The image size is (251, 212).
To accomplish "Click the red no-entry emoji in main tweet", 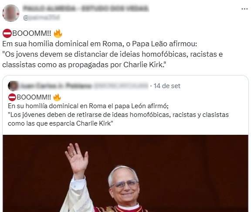I will (7, 34).
